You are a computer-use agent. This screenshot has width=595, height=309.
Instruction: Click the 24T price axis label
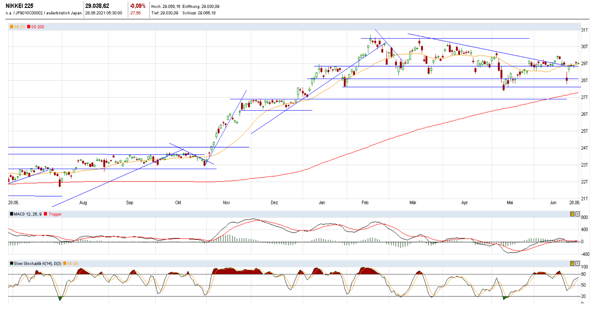click(x=584, y=148)
